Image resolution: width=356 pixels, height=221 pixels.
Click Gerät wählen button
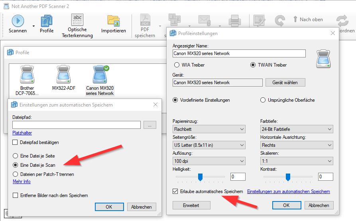285,83
